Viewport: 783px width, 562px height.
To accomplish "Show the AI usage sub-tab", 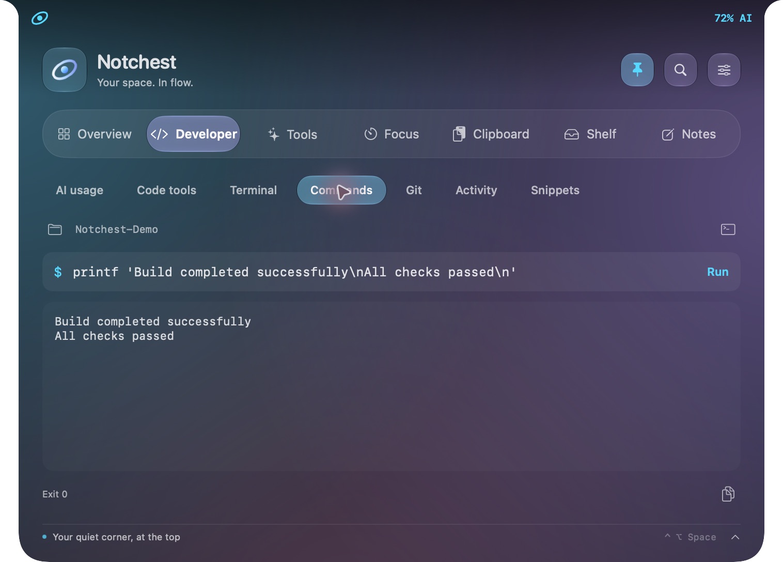I will [x=80, y=190].
